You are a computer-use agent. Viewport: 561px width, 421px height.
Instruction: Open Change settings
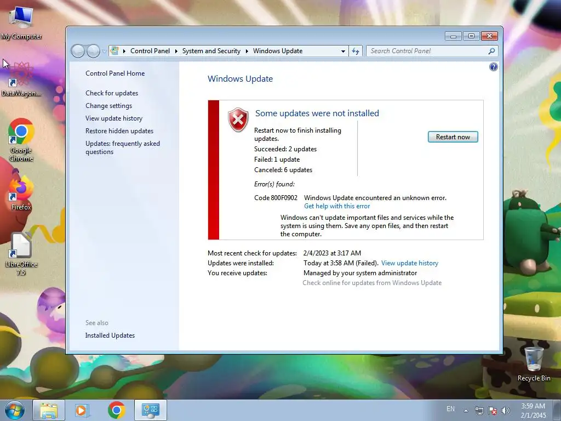click(109, 106)
